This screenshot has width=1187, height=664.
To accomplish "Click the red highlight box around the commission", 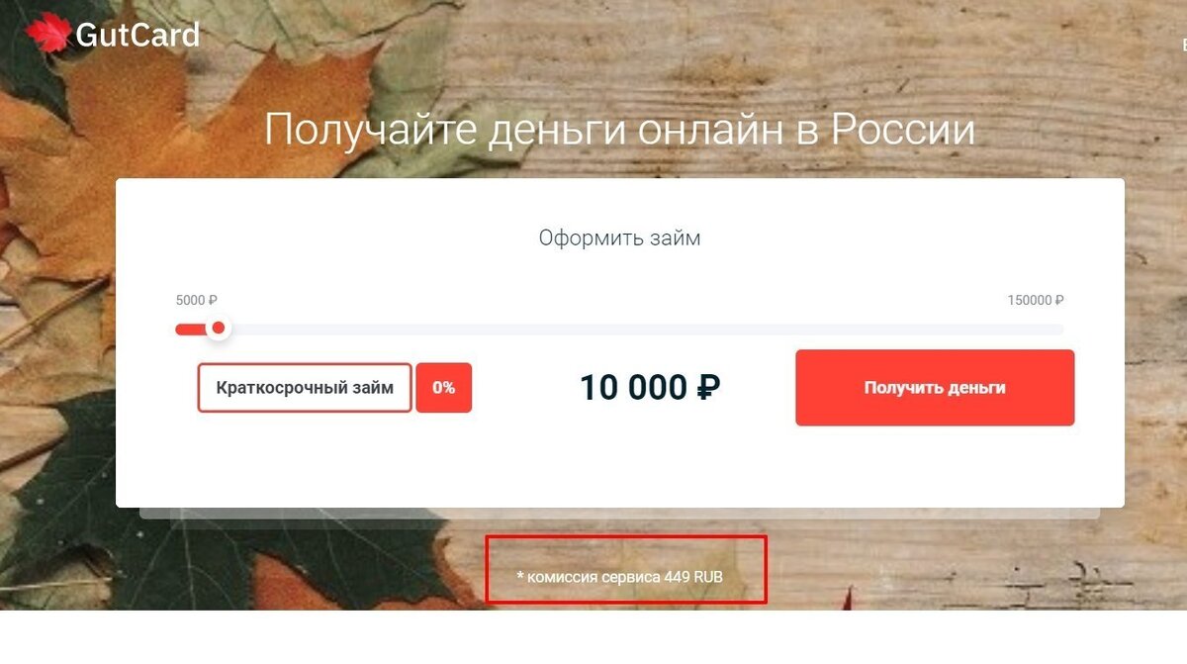I will tap(626, 569).
